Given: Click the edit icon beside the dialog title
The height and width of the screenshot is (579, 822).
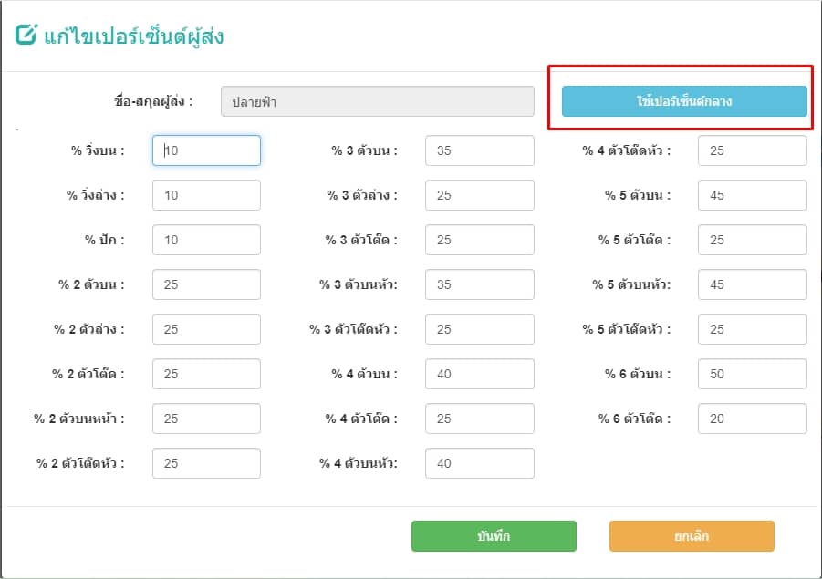Looking at the screenshot, I should pos(26,35).
